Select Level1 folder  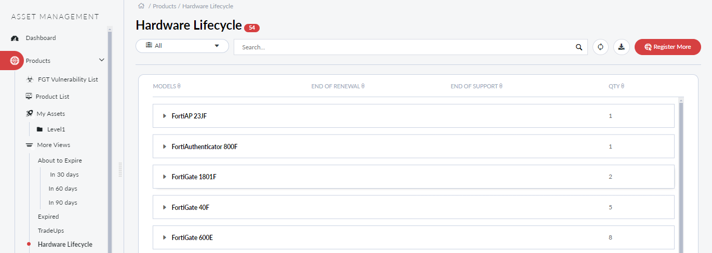coord(56,129)
